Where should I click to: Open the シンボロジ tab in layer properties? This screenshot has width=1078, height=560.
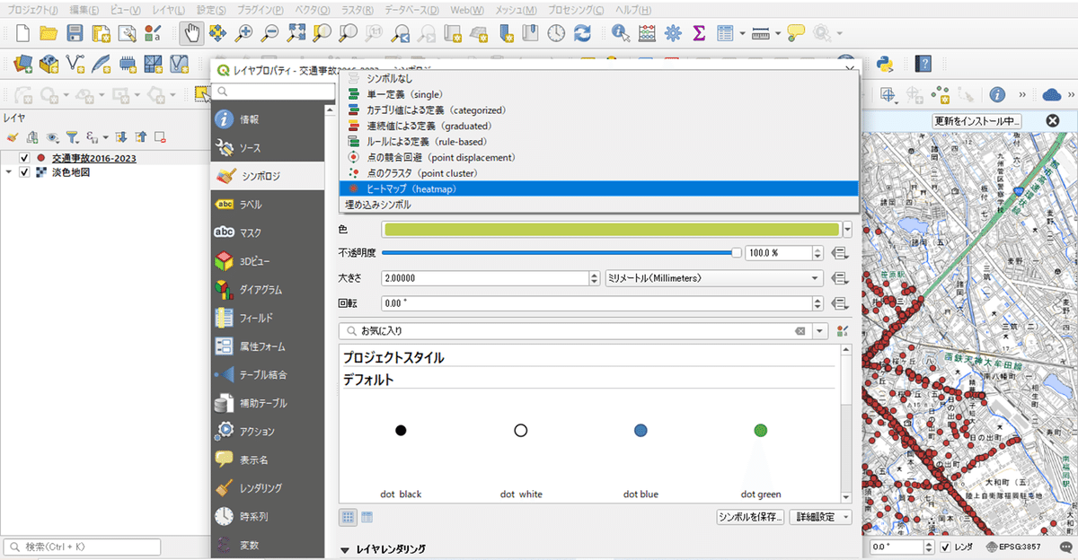click(x=268, y=176)
